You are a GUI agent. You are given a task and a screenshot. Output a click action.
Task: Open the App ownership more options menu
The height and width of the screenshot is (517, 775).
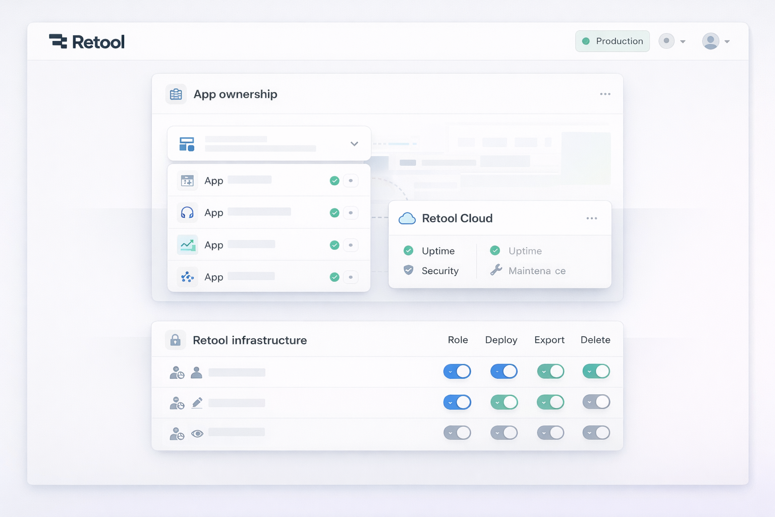pyautogui.click(x=605, y=94)
